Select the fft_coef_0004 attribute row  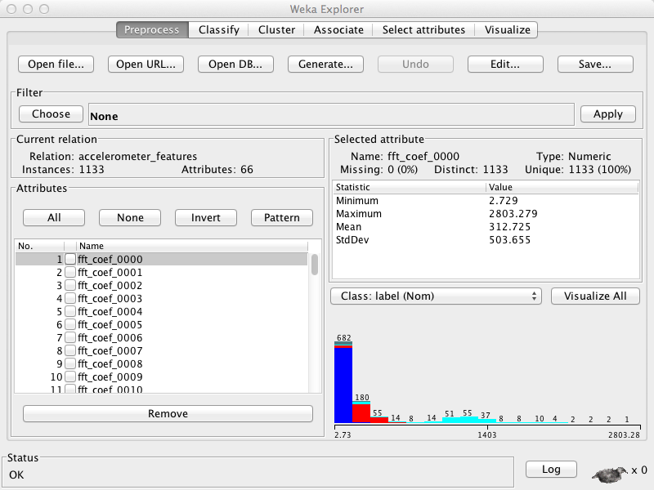[162, 311]
